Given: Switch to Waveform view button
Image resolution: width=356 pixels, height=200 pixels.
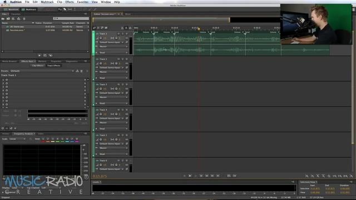Looking at the screenshot, I should click(11, 9).
